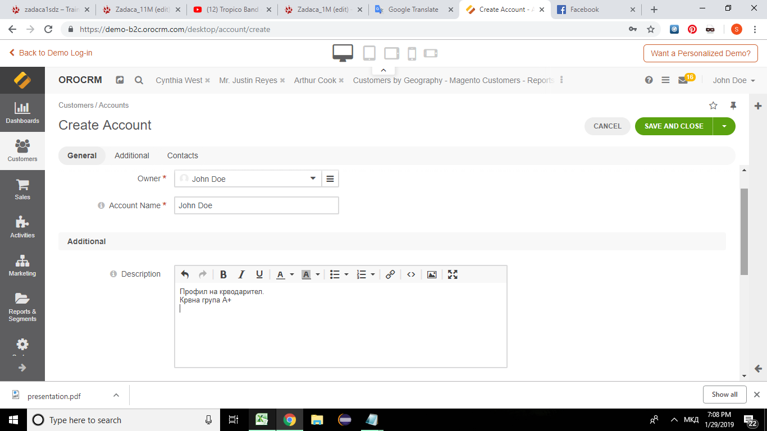Open the John Doe user menu

733,80
